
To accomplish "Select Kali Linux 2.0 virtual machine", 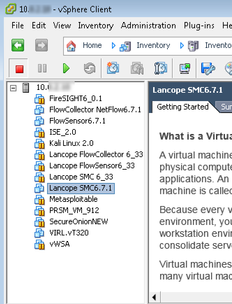I will click(71, 143).
